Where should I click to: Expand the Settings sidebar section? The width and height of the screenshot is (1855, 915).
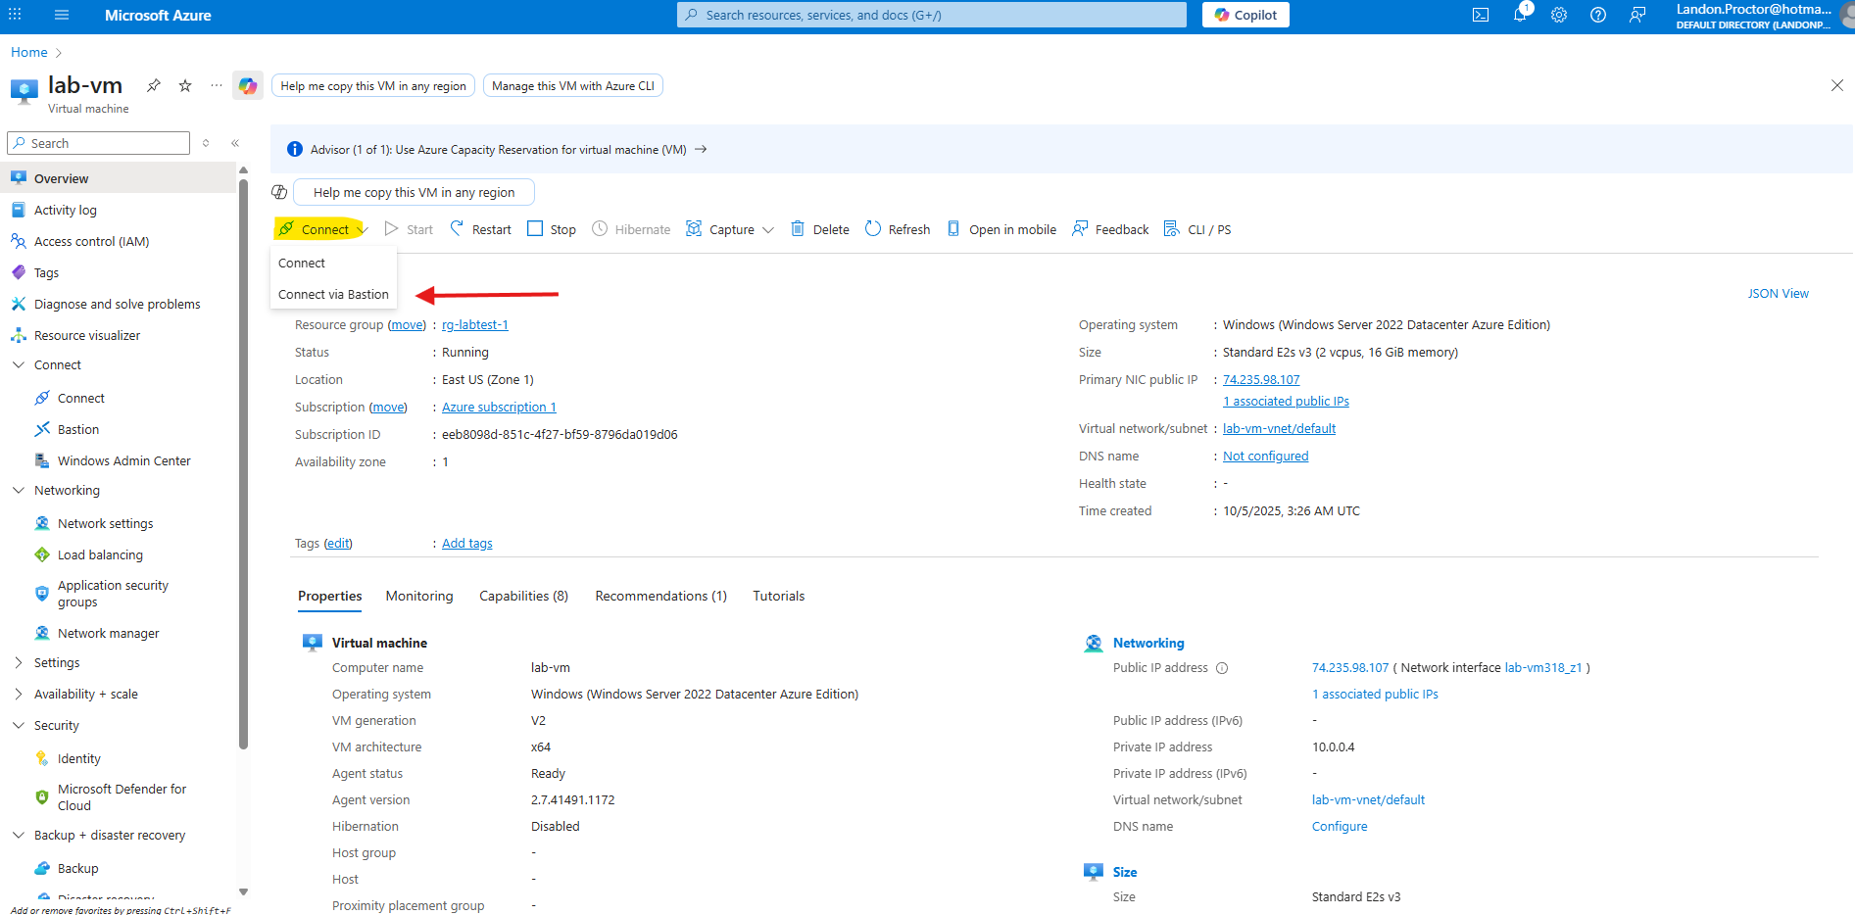tap(18, 662)
